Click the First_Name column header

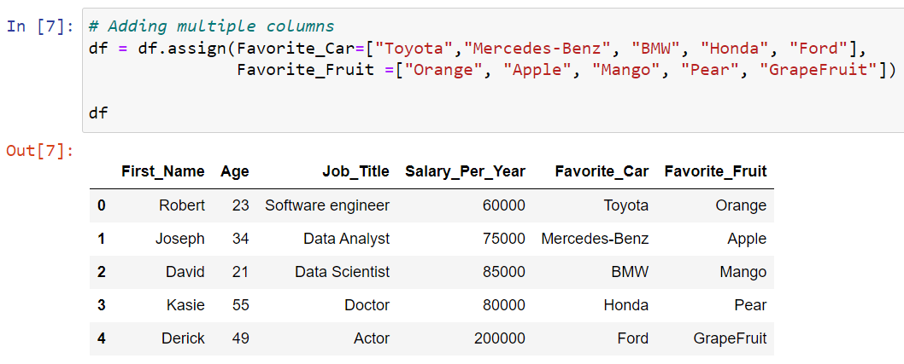[162, 170]
